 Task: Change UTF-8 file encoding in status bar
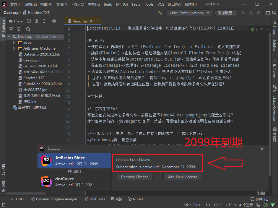231,205
